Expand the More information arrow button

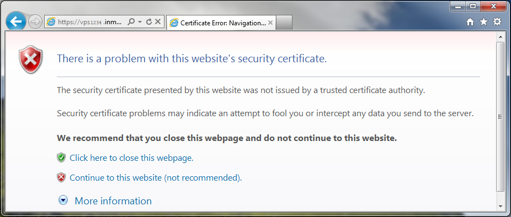click(63, 200)
